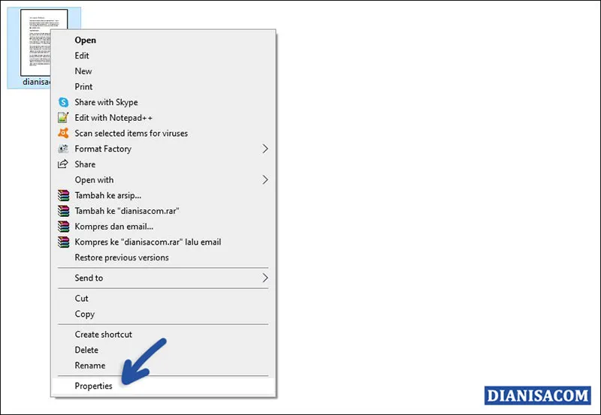
Task: Expand the Format Factory submenu arrow
Action: (x=265, y=149)
